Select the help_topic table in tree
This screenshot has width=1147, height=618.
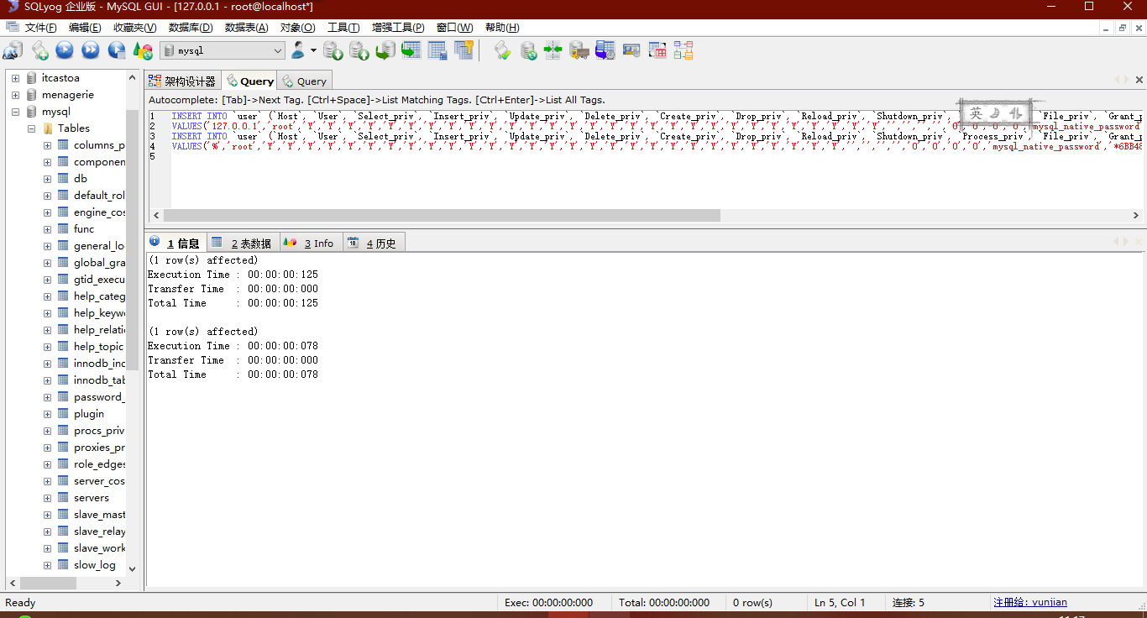98,347
